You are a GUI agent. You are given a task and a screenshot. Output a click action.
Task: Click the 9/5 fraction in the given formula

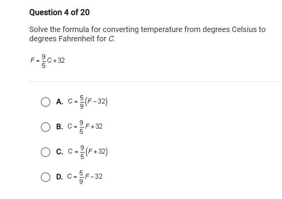pyautogui.click(x=43, y=61)
